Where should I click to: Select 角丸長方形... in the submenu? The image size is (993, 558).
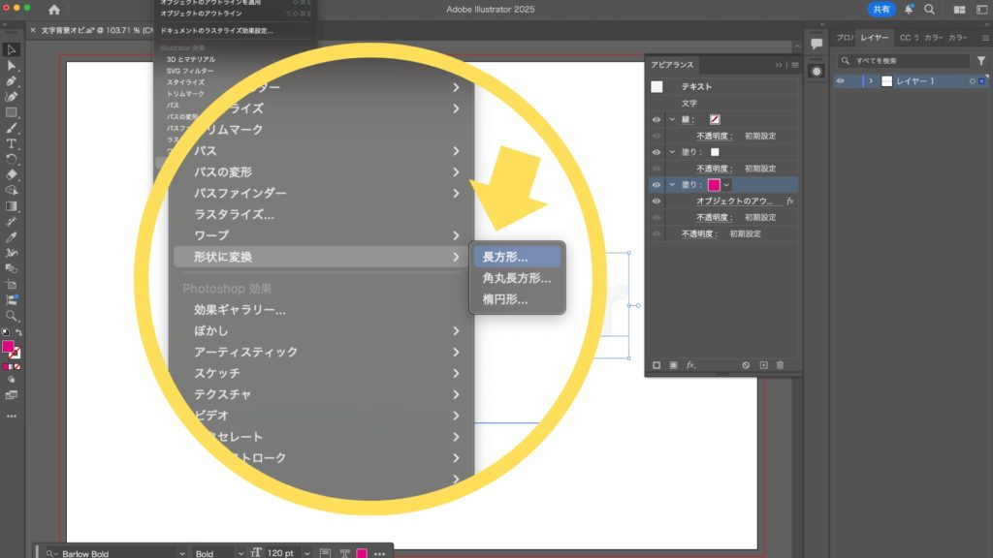(x=516, y=279)
